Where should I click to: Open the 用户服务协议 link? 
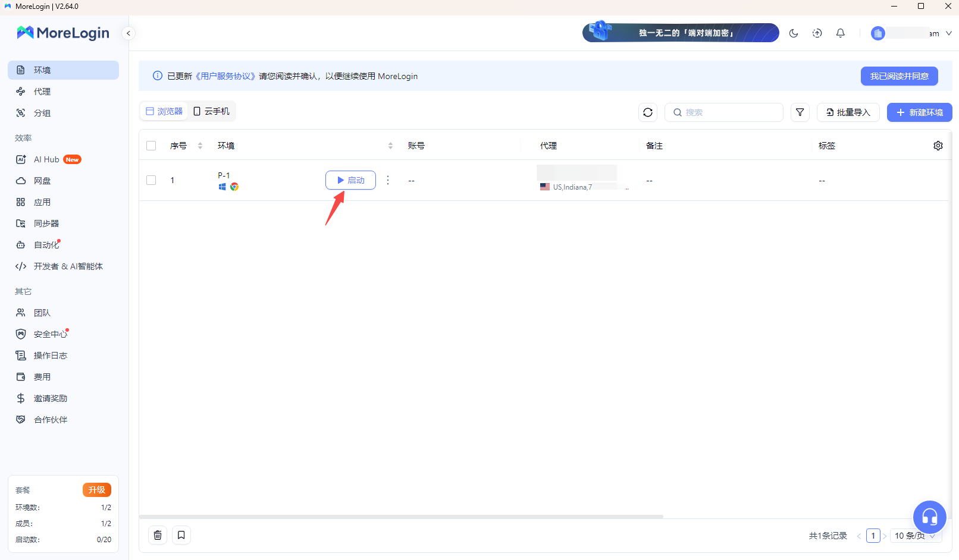[225, 76]
